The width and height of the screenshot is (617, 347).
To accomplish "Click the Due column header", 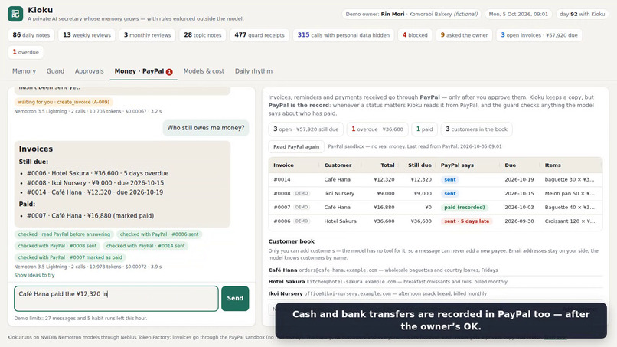I will 510,165.
